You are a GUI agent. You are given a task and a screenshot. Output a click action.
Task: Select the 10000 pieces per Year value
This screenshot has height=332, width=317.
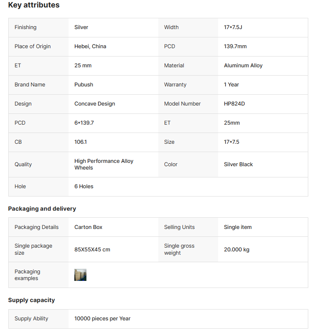click(102, 319)
